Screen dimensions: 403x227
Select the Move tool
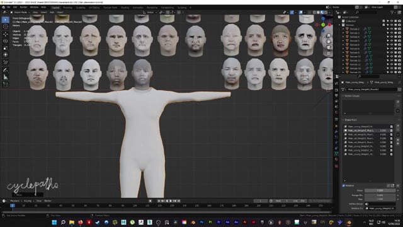click(x=6, y=34)
